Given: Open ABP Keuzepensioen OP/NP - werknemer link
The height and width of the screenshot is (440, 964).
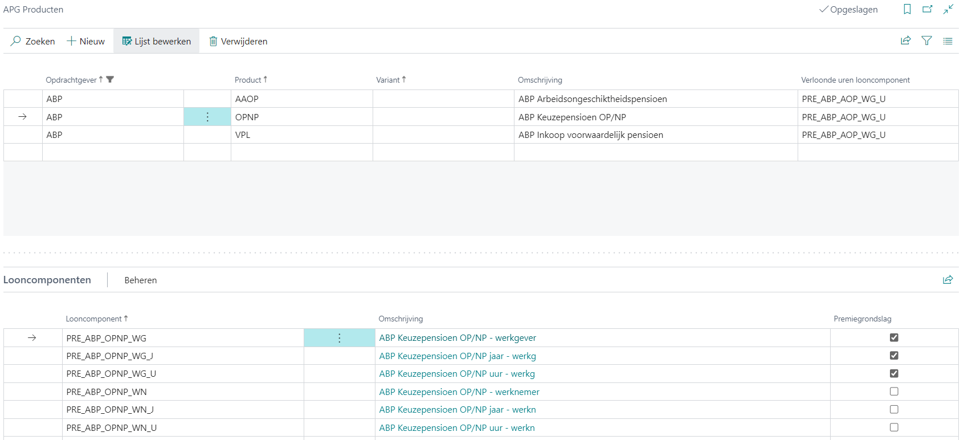Looking at the screenshot, I should point(459,392).
